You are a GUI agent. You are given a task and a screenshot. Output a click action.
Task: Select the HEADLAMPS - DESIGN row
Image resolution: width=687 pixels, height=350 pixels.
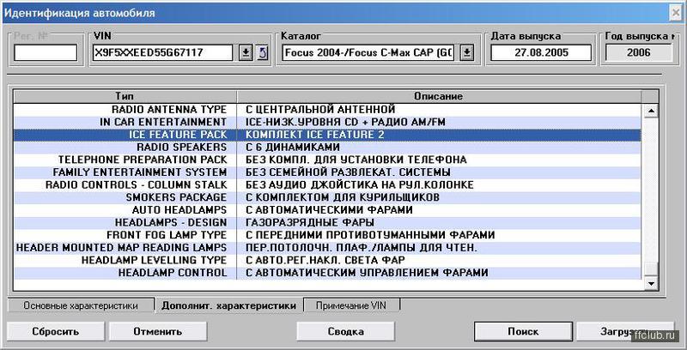coord(327,222)
